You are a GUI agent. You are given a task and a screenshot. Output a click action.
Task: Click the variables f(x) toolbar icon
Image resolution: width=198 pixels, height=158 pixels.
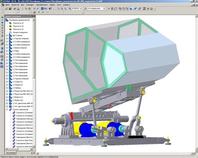point(46,9)
